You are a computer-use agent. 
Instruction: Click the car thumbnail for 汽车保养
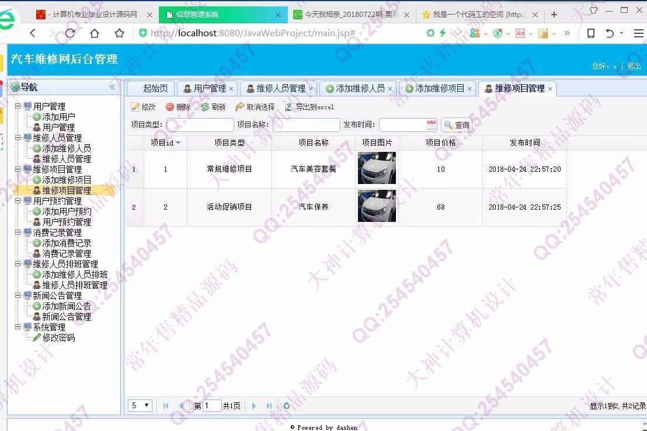[x=377, y=206]
